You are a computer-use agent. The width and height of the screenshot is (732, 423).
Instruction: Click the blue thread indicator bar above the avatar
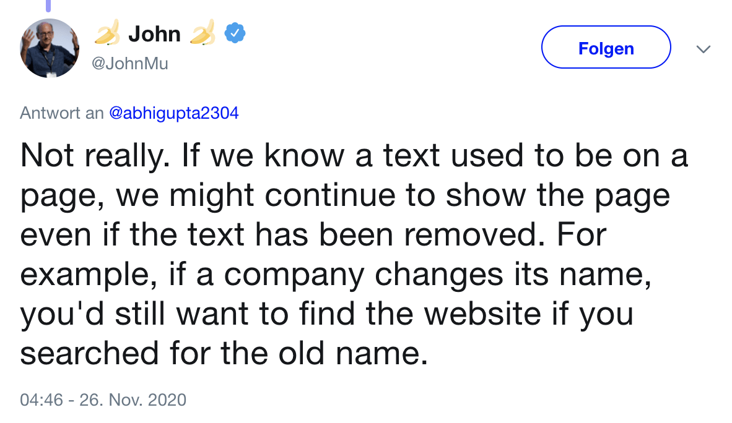pyautogui.click(x=48, y=6)
